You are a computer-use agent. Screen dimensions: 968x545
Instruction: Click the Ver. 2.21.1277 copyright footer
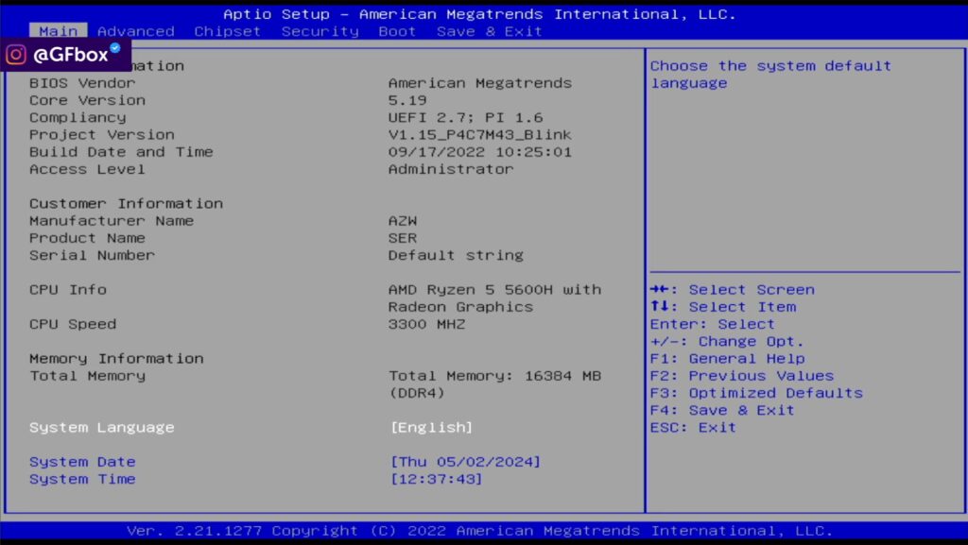click(x=479, y=531)
